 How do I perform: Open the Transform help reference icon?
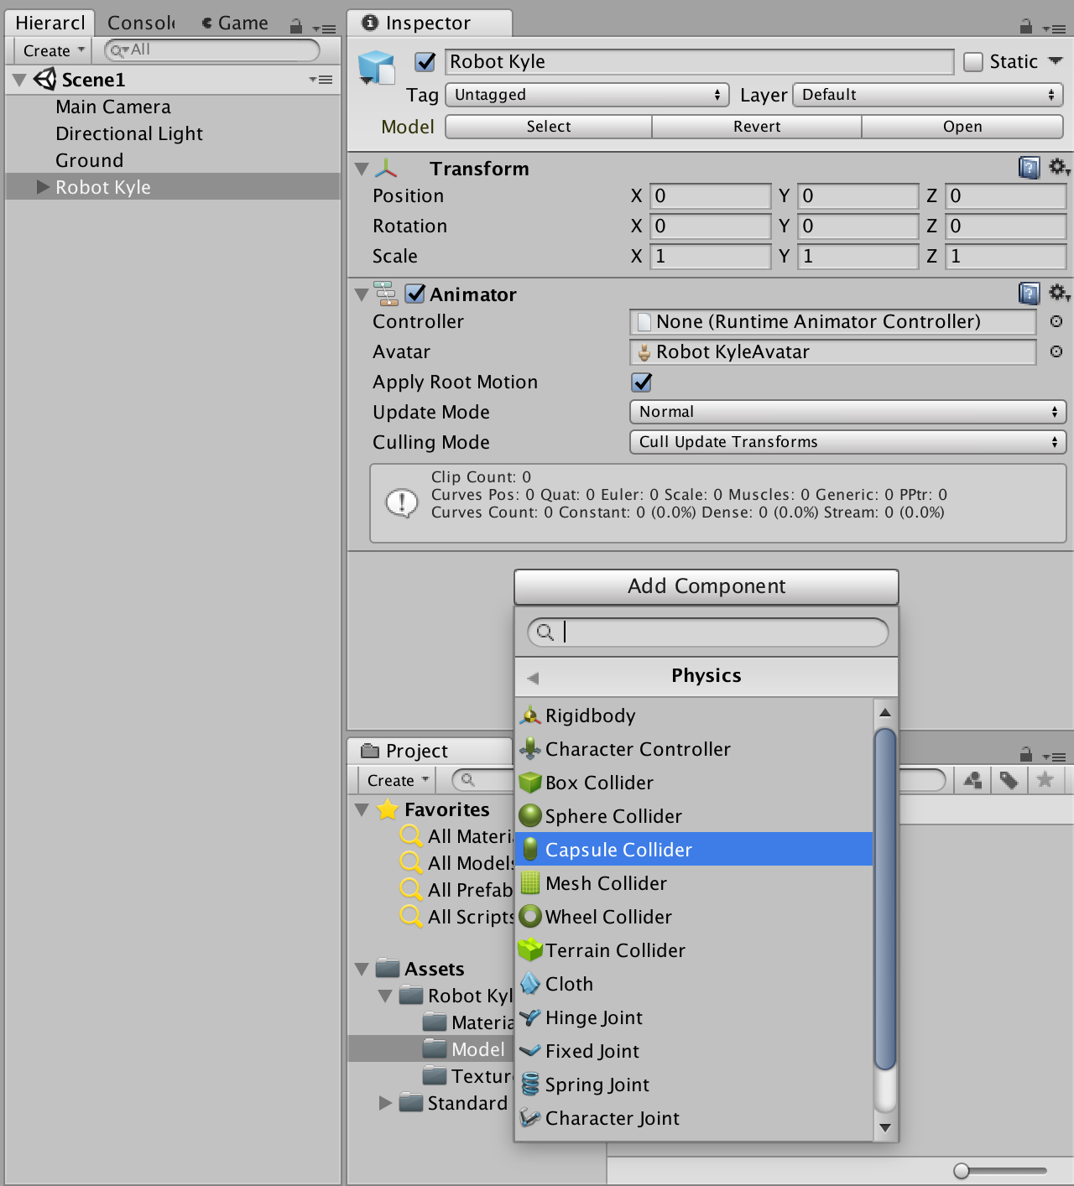pos(1029,168)
